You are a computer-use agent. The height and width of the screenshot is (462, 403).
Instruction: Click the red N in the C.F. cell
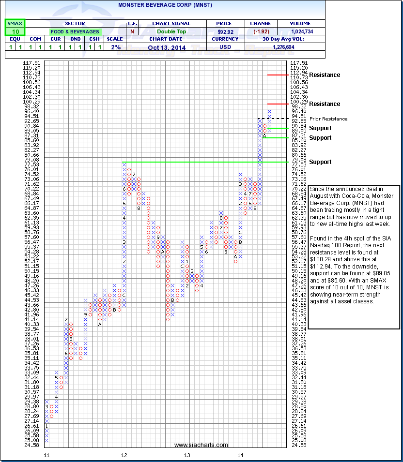[x=133, y=31]
